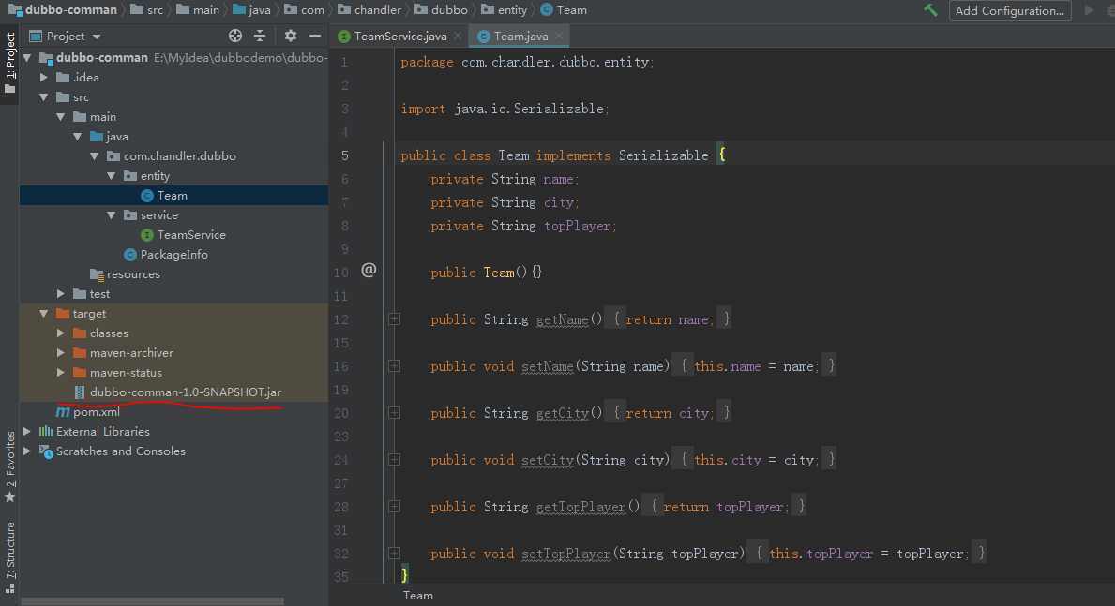Unfold the setName() method at line 16
This screenshot has height=606, width=1115.
click(x=395, y=366)
